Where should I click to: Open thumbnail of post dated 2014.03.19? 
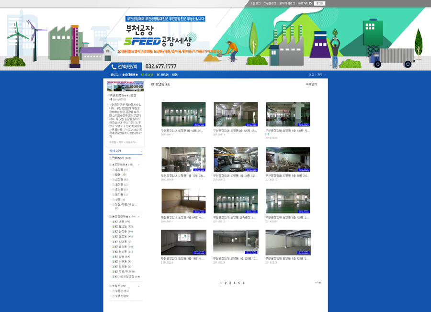(183, 159)
